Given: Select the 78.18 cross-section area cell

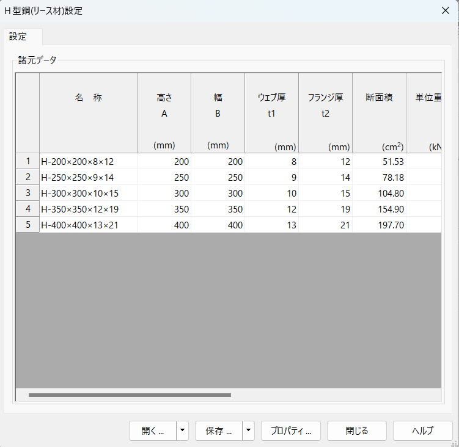Looking at the screenshot, I should click(379, 177).
